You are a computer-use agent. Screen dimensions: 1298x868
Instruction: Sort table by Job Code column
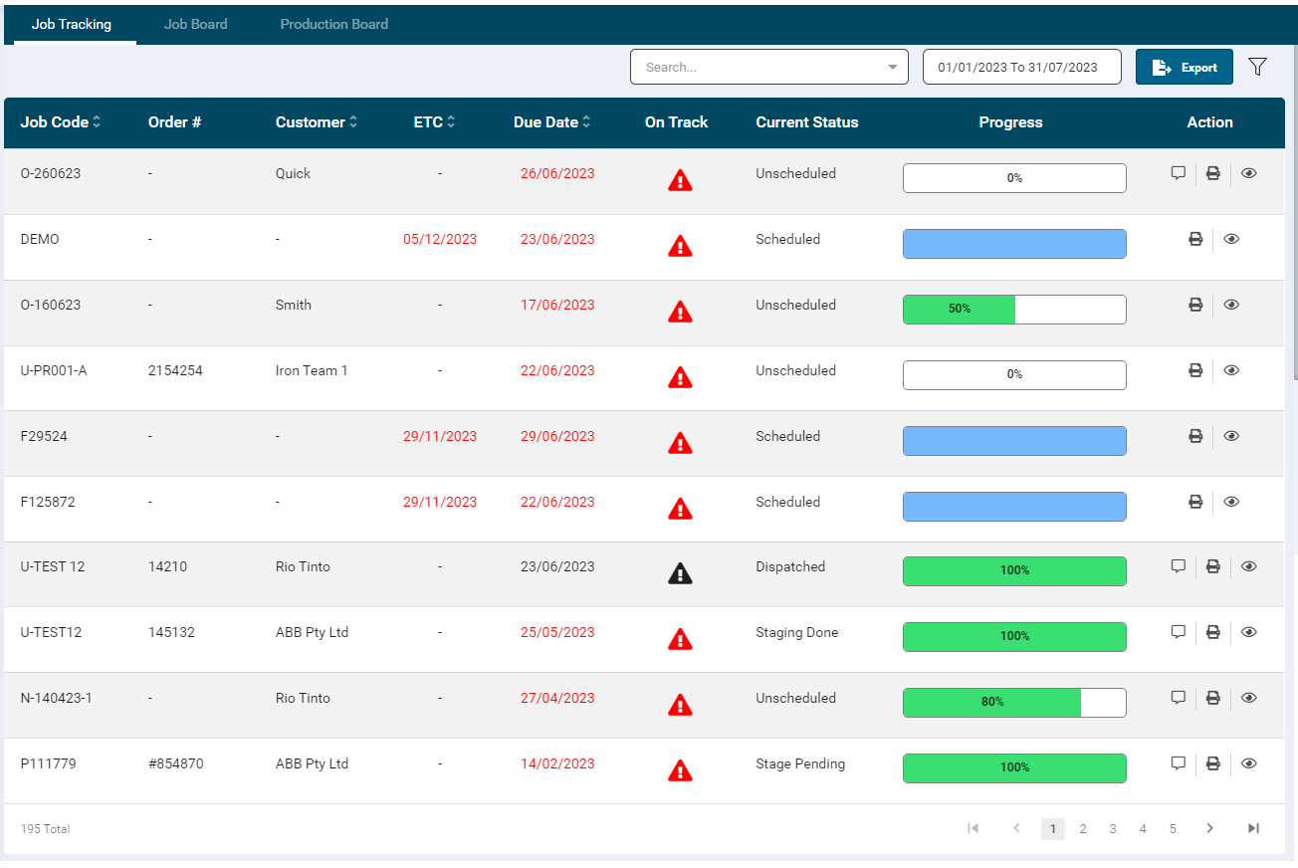click(61, 122)
